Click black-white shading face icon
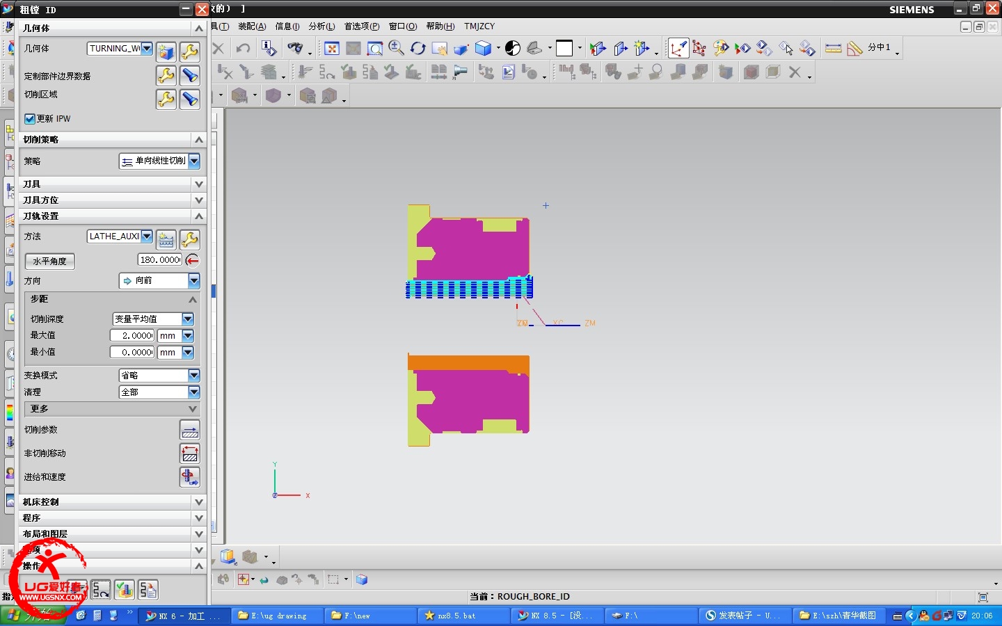1002x626 pixels. tap(513, 48)
